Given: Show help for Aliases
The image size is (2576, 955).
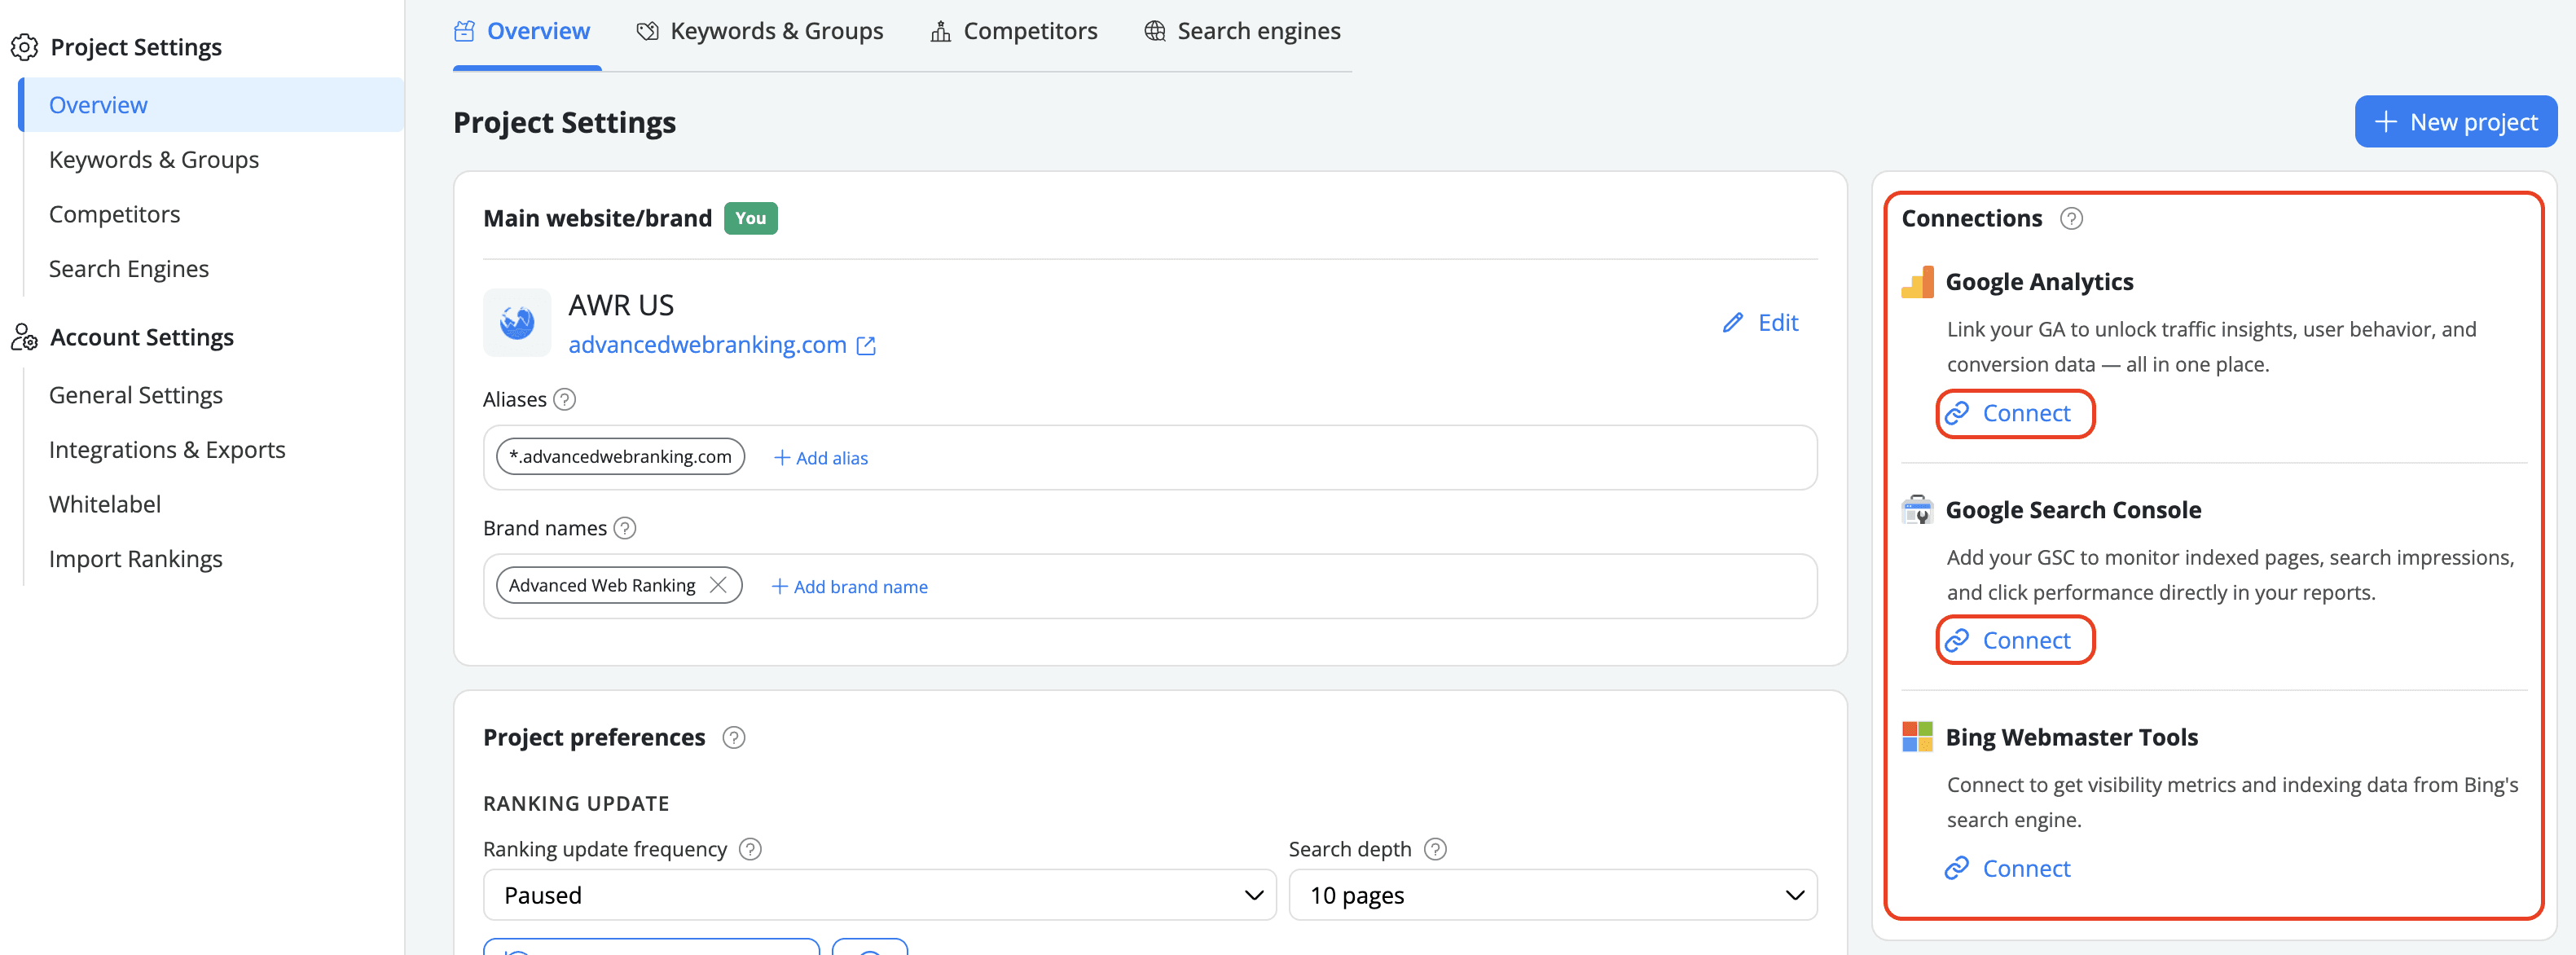Looking at the screenshot, I should [x=565, y=400].
